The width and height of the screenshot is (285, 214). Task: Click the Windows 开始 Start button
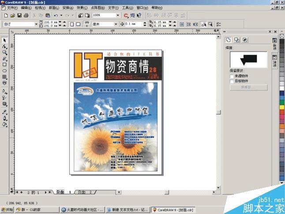click(x=7, y=210)
